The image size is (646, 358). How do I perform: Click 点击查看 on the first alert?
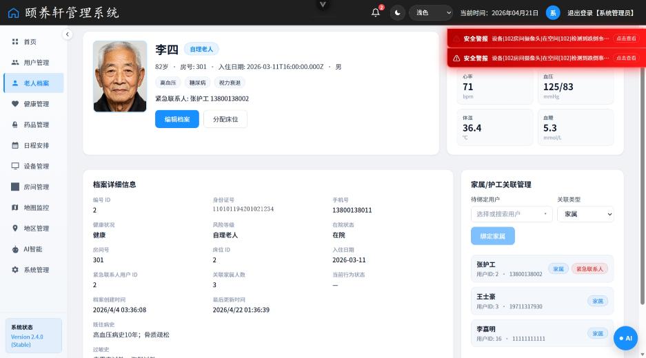(x=626, y=39)
